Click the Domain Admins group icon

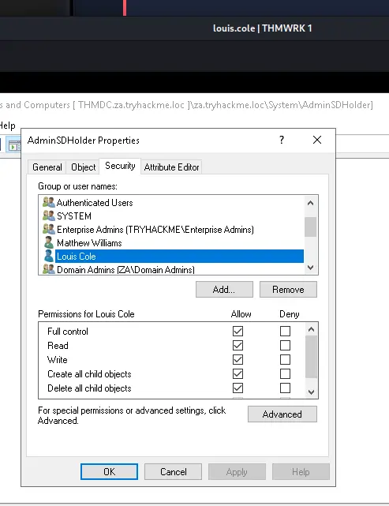(49, 269)
